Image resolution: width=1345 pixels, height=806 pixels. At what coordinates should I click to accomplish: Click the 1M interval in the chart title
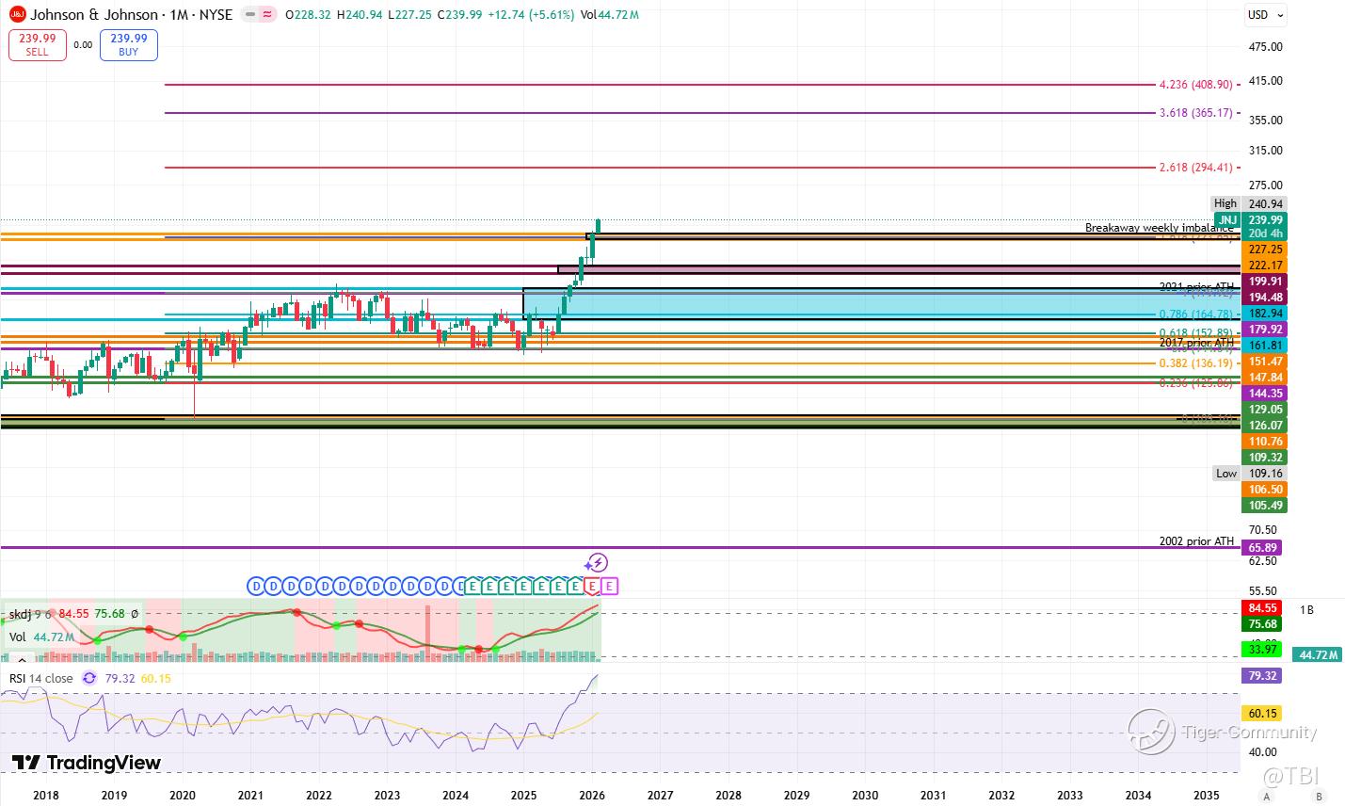(x=181, y=15)
